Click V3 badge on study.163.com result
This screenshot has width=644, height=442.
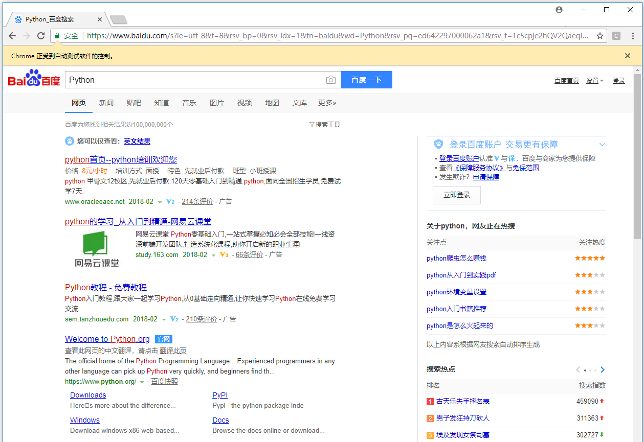tap(224, 254)
